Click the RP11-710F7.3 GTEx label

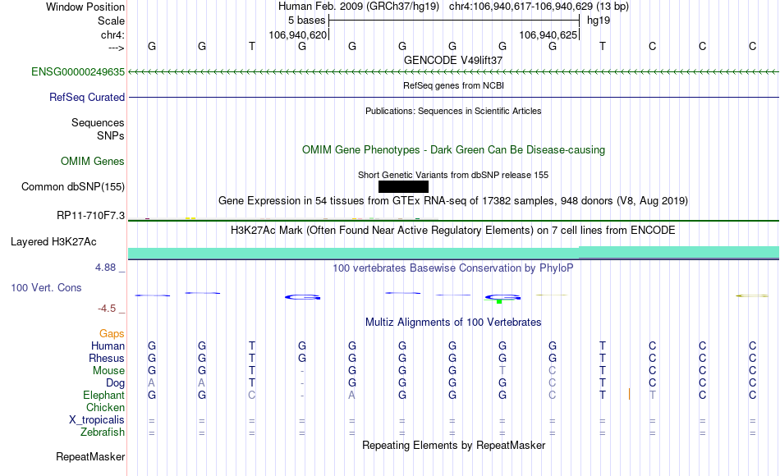(x=90, y=215)
